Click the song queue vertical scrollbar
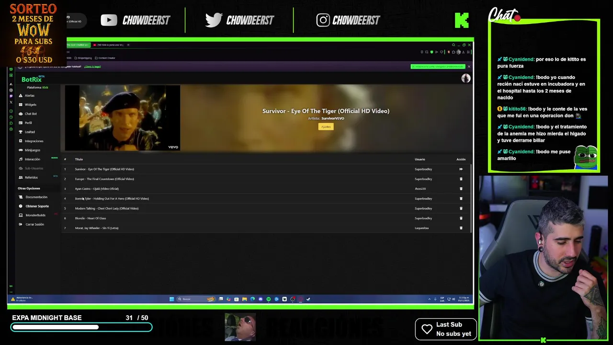 click(471, 198)
